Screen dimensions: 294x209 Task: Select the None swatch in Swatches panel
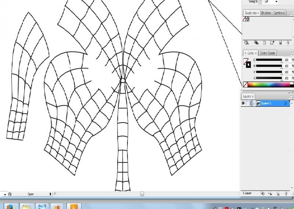[244, 19]
